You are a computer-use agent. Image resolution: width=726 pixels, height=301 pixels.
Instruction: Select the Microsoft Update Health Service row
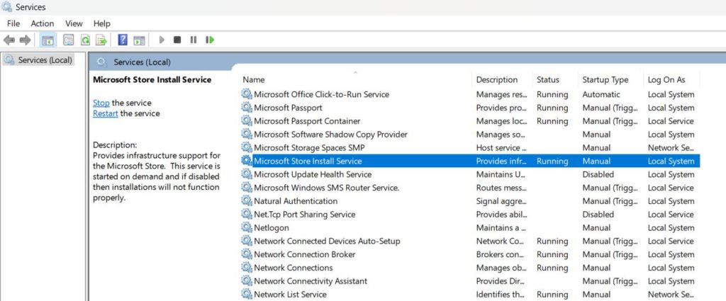(312, 174)
